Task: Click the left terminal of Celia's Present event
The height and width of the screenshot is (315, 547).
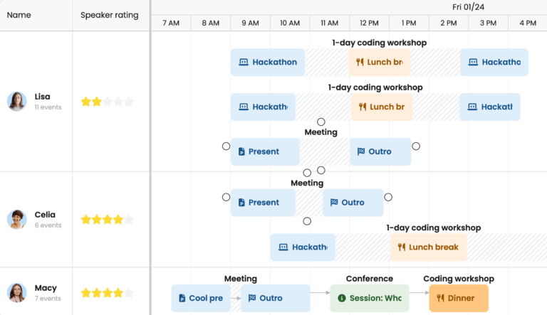Action: (x=226, y=197)
